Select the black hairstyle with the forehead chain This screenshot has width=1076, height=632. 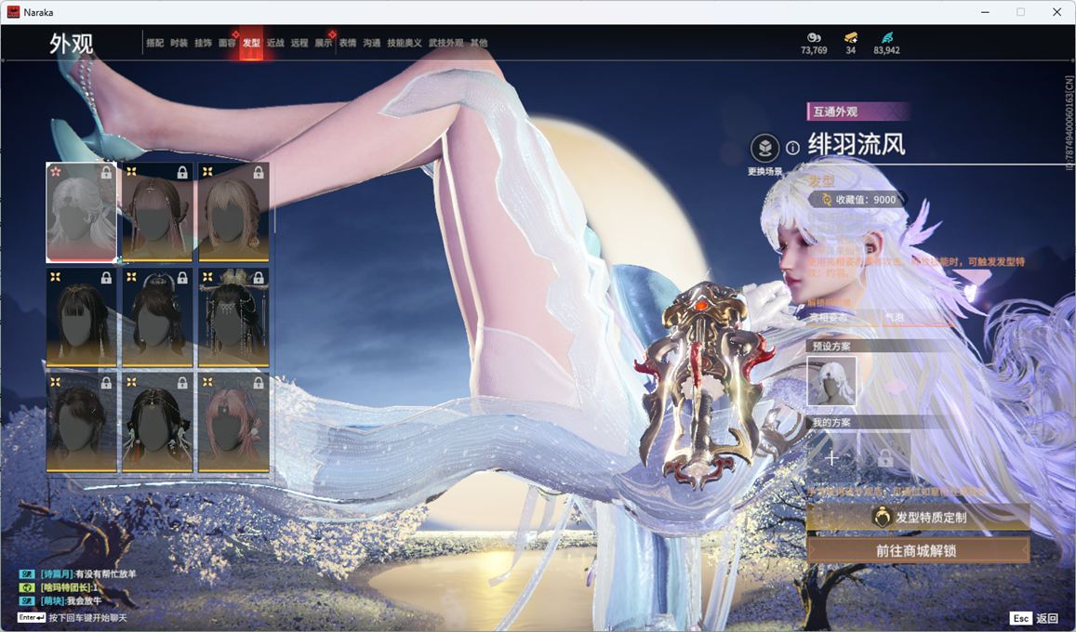(157, 422)
